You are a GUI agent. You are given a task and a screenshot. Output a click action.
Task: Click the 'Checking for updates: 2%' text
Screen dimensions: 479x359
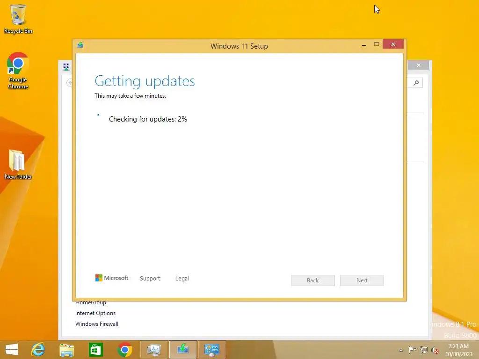point(148,119)
